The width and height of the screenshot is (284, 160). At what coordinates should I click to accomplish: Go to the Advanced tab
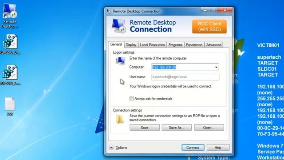pos(213,45)
